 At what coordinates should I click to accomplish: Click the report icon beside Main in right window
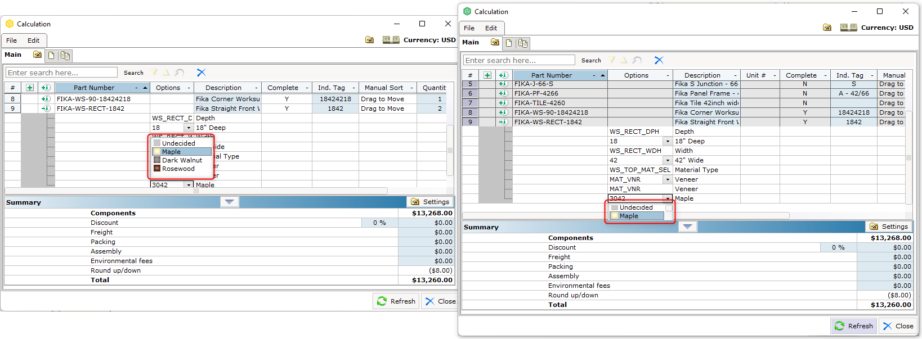point(495,42)
